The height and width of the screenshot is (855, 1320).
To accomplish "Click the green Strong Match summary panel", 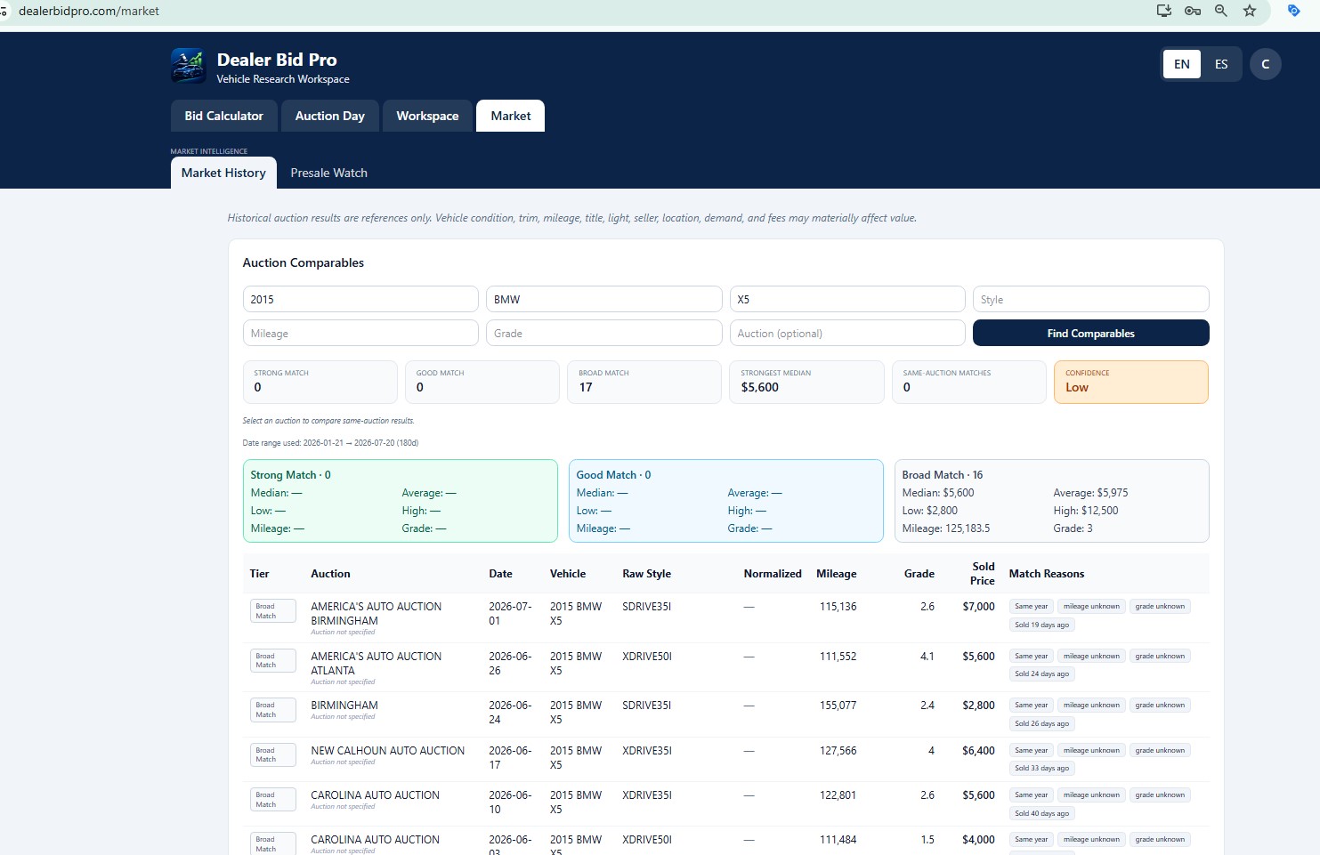I will point(401,501).
